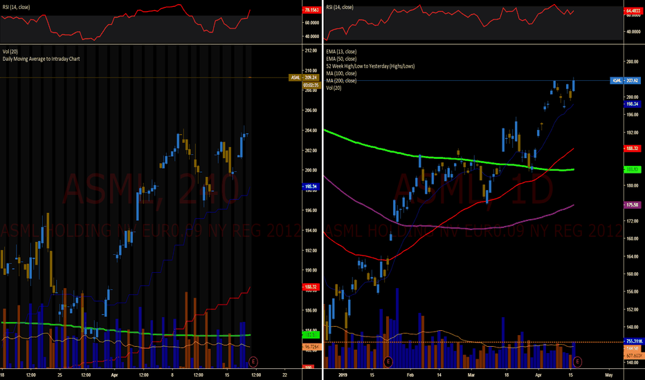This screenshot has height=380, width=645.
Task: Click the red 188.32 label on left chart axis
Action: [x=311, y=287]
